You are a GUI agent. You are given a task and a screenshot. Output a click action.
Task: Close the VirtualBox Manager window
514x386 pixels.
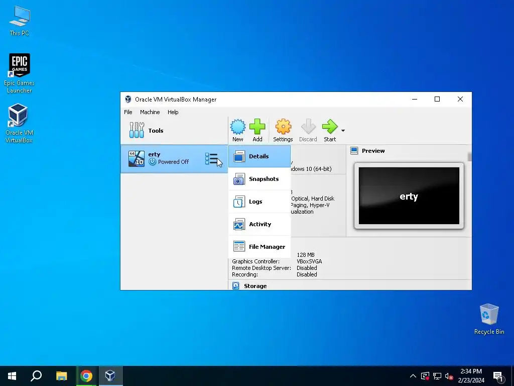coord(460,99)
